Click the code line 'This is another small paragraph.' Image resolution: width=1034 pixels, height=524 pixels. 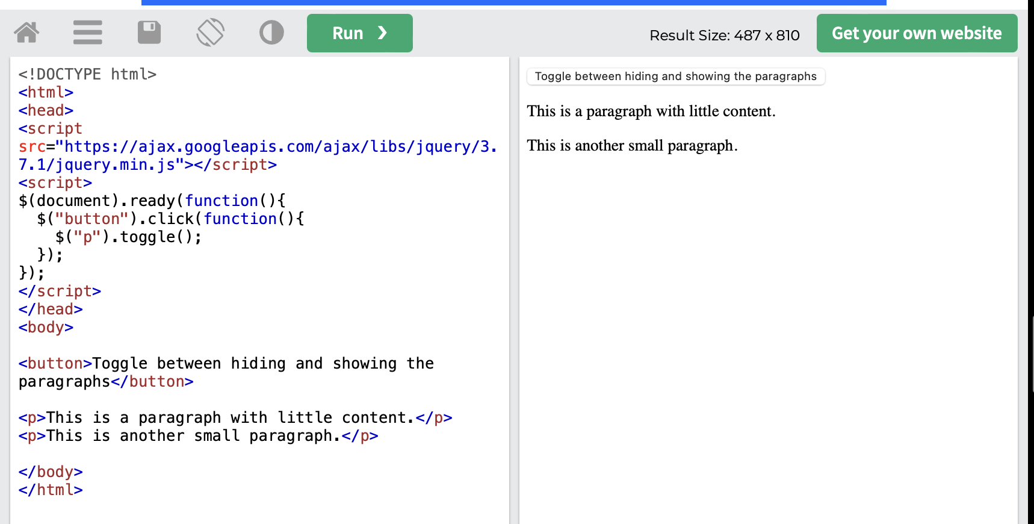(198, 435)
